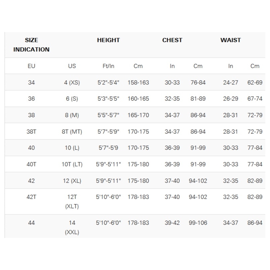Click the 12 (XL) size cell

[72, 181]
